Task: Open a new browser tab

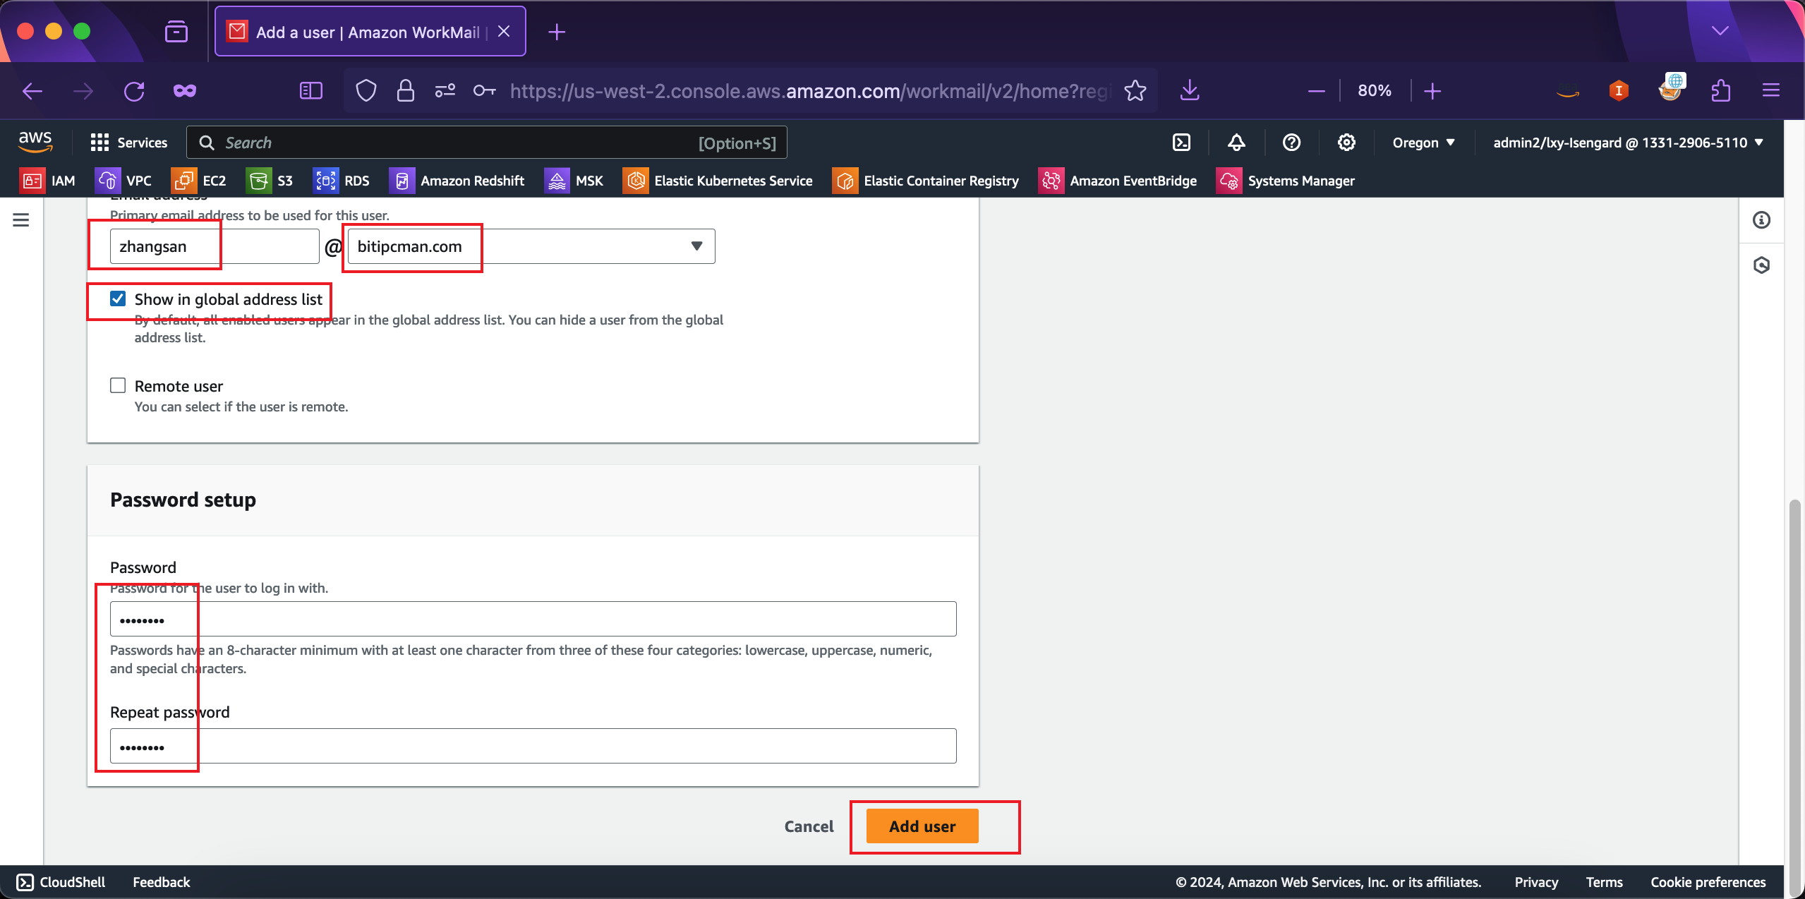Action: [x=557, y=32]
